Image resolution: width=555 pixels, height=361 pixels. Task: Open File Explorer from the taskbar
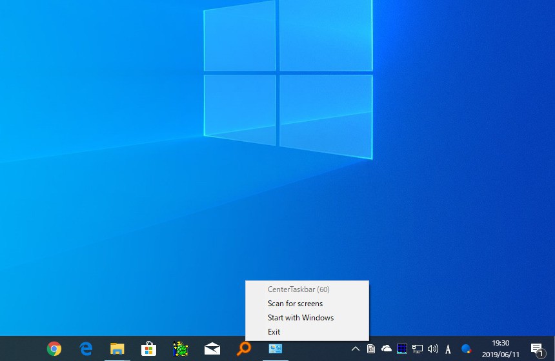[x=117, y=349]
